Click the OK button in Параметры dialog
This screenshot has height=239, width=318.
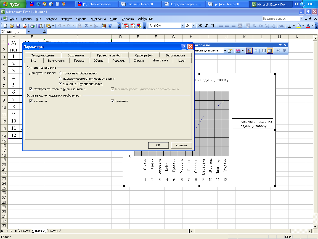(158, 145)
